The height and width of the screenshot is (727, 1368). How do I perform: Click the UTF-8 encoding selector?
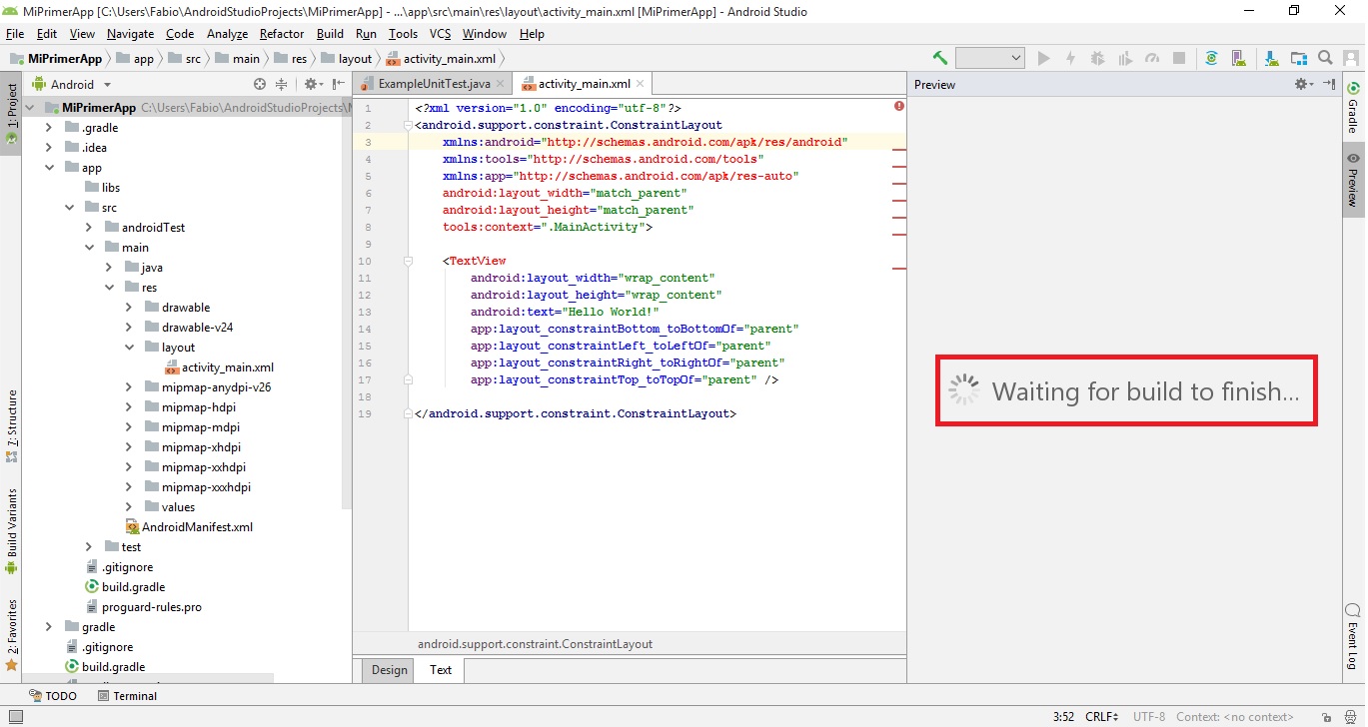pos(1149,717)
